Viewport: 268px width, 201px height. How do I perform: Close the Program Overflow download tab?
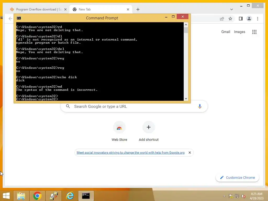click(65, 9)
